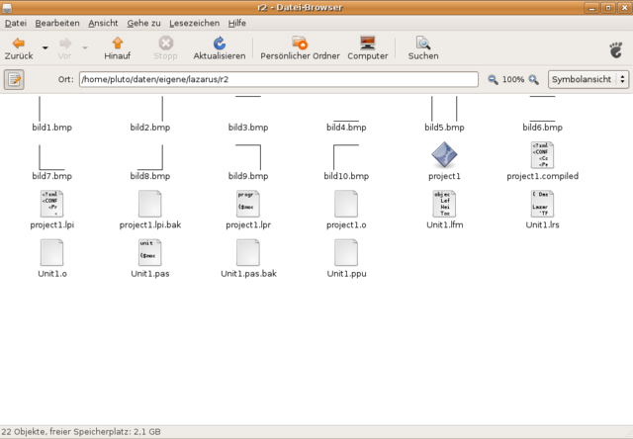Zoom in using the plus magnifier
Viewport: 633px width, 439px height.
pyautogui.click(x=534, y=79)
